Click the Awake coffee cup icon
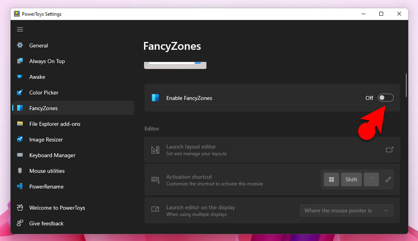Screen dimensions: 418x241 20,76
